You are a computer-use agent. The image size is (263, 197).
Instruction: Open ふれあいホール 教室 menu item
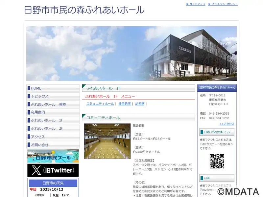point(53,104)
